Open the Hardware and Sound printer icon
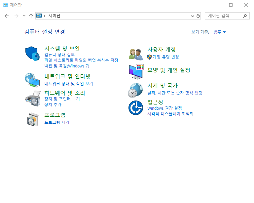This screenshot has width=254, height=203. (33, 99)
